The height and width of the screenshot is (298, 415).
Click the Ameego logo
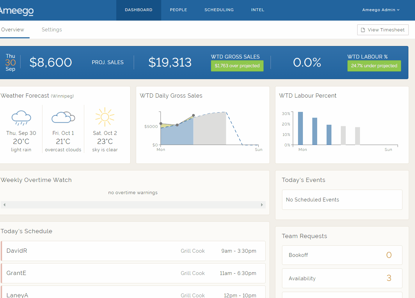click(x=17, y=10)
